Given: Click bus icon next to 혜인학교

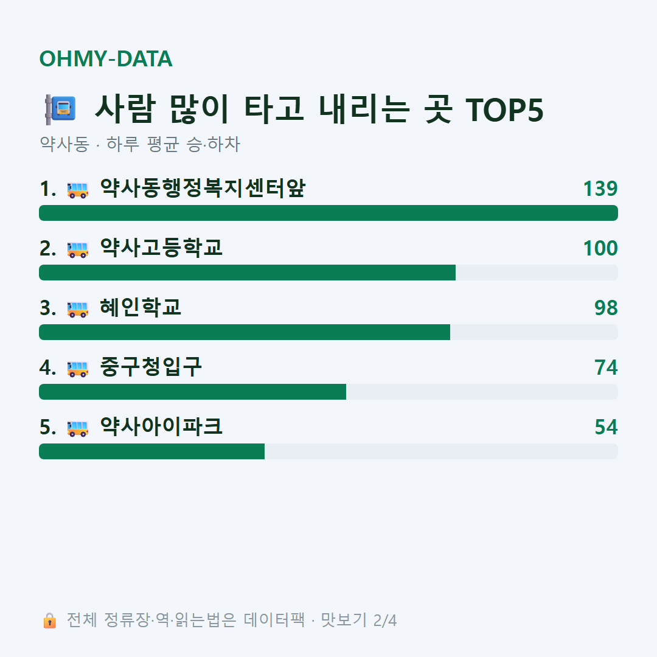Looking at the screenshot, I should point(78,309).
